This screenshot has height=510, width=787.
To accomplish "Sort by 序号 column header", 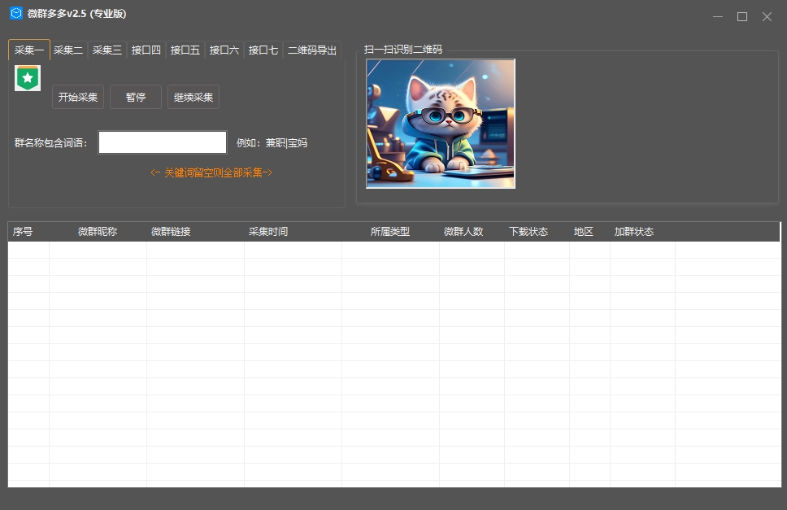I will tap(23, 231).
